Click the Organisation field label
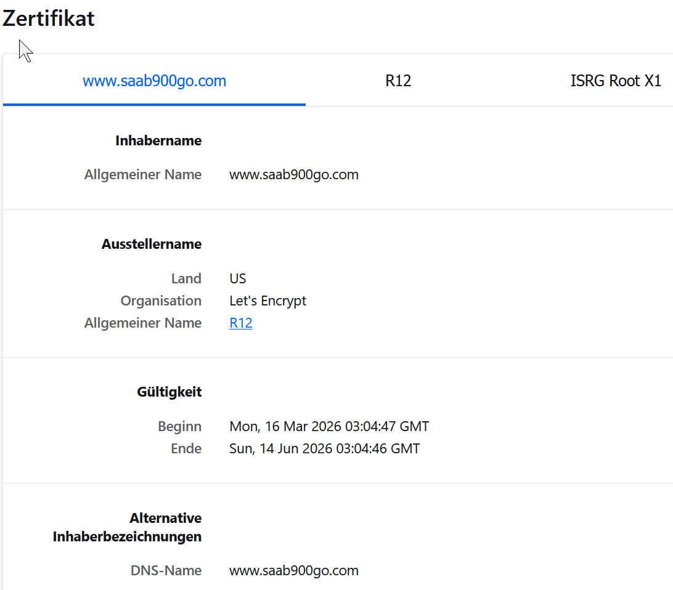Image resolution: width=673 pixels, height=590 pixels. click(x=161, y=301)
